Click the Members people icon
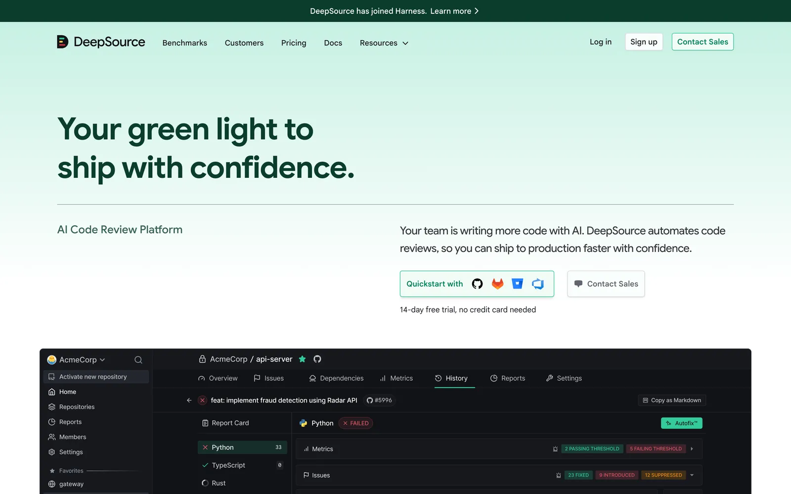This screenshot has height=494, width=791. [52, 437]
